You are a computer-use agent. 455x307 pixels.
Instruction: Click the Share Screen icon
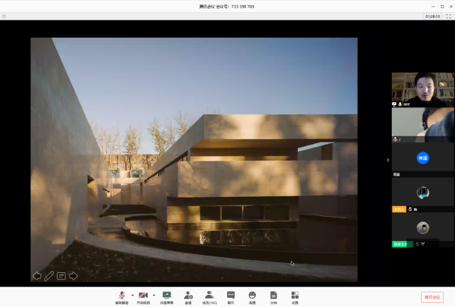tap(167, 295)
